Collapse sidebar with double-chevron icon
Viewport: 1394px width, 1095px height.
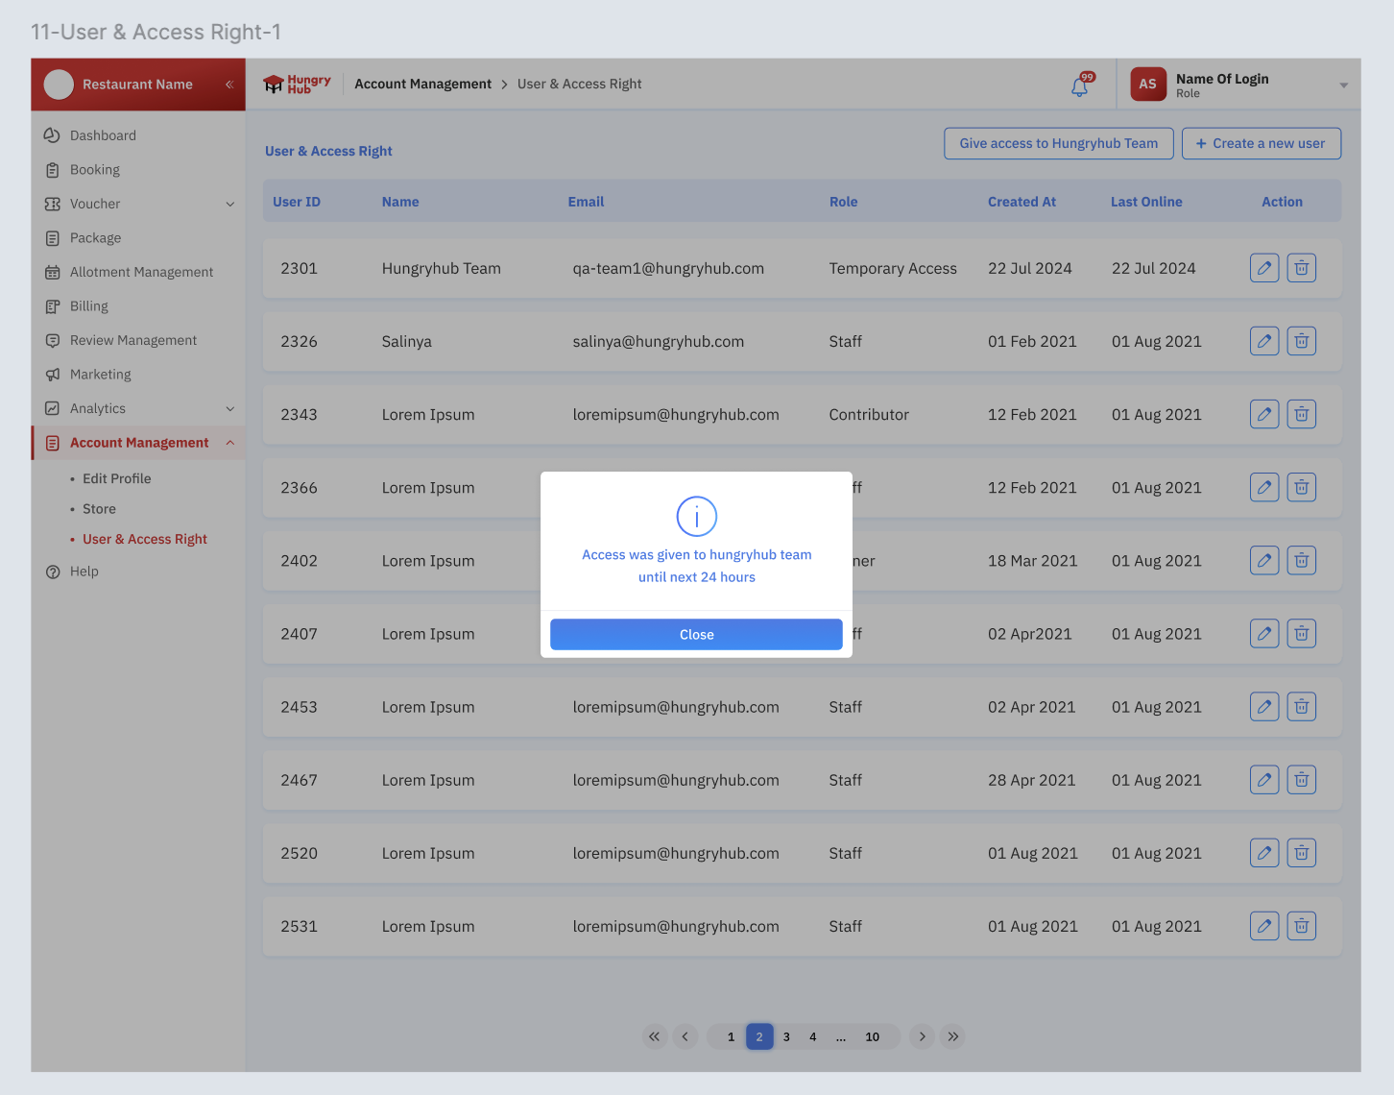click(229, 85)
